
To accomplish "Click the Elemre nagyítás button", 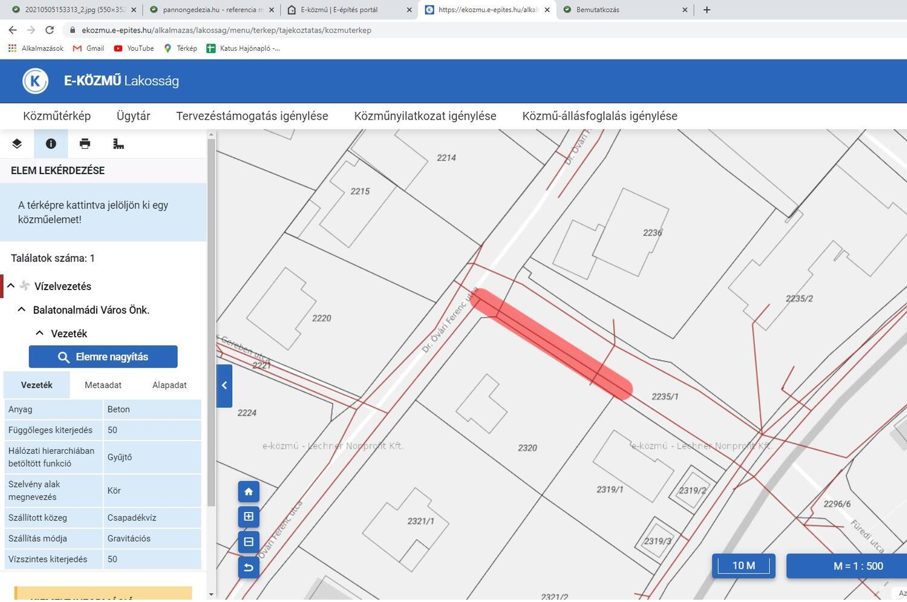I will tap(103, 357).
